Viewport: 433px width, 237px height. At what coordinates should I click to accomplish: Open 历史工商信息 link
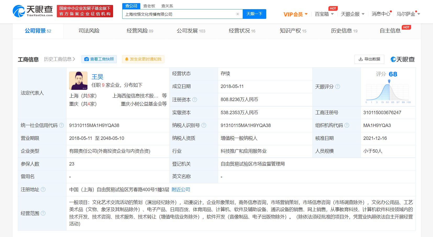click(x=60, y=59)
